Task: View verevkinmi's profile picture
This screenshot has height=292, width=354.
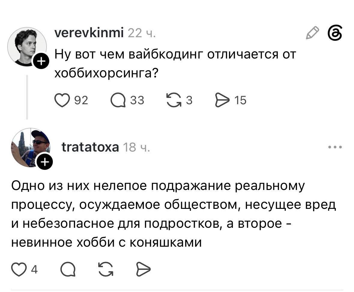Action: click(x=27, y=47)
